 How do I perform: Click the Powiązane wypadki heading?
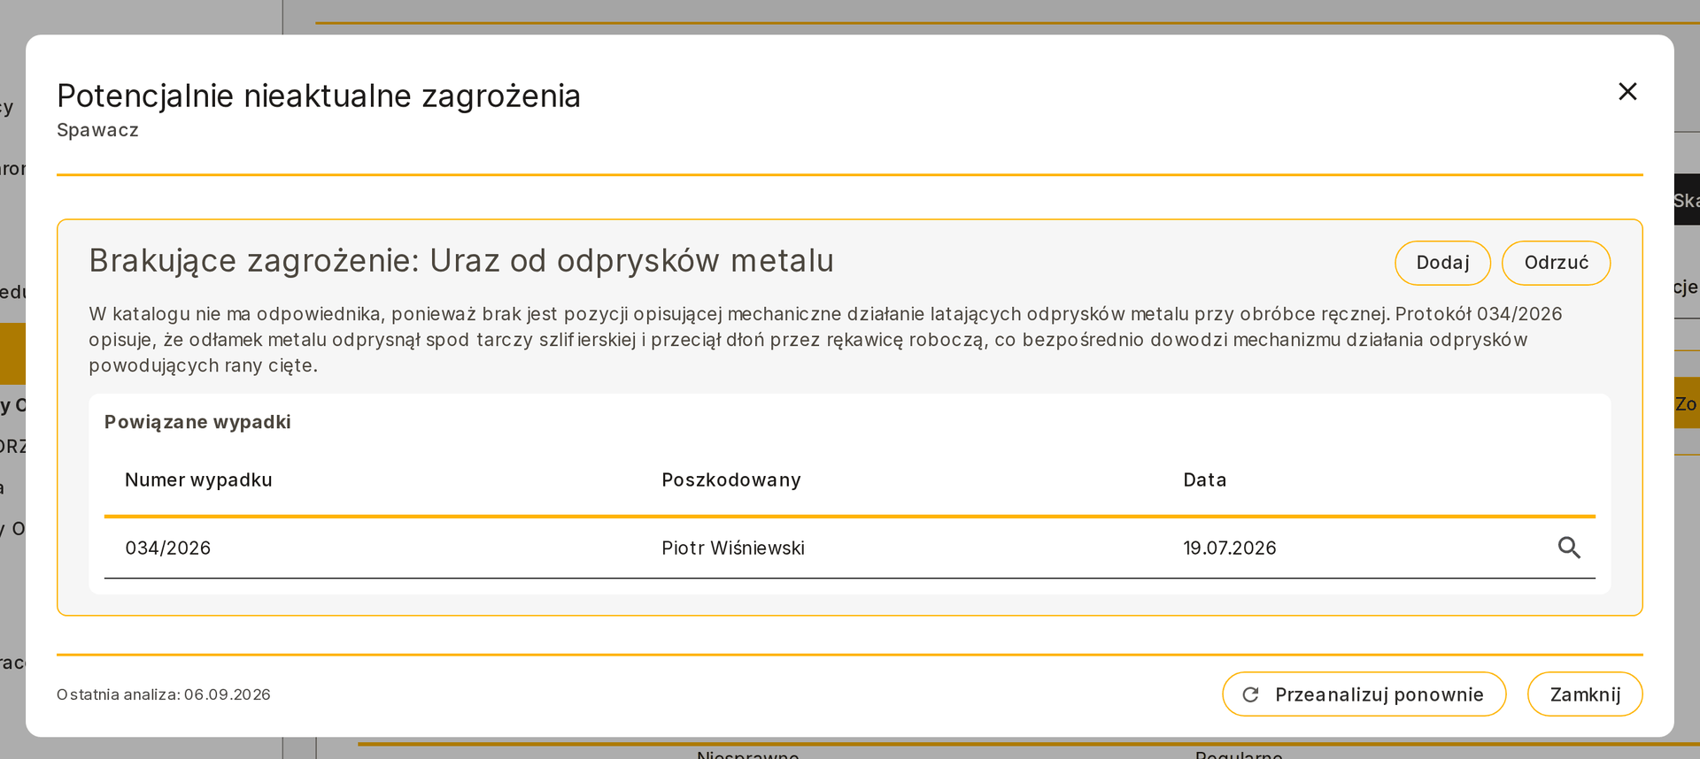(x=197, y=422)
